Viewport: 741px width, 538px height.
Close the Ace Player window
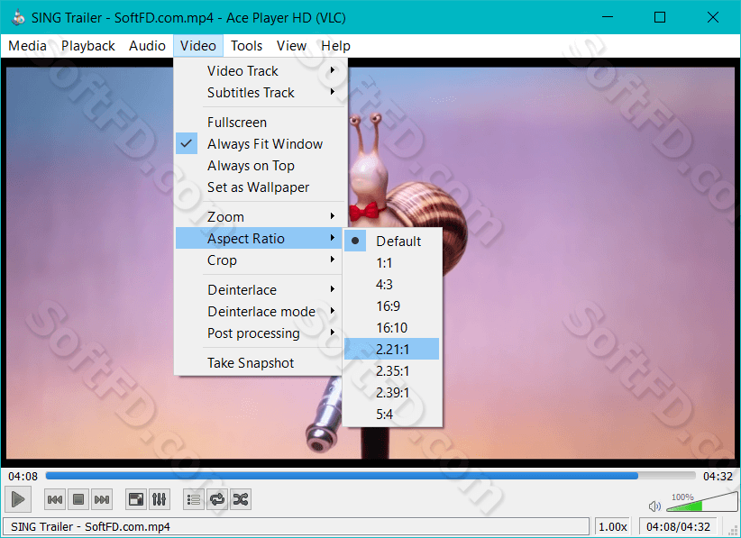click(713, 17)
